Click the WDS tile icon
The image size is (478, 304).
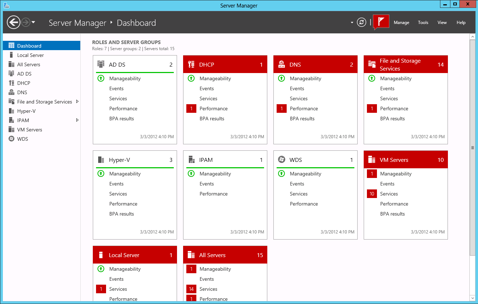281,160
